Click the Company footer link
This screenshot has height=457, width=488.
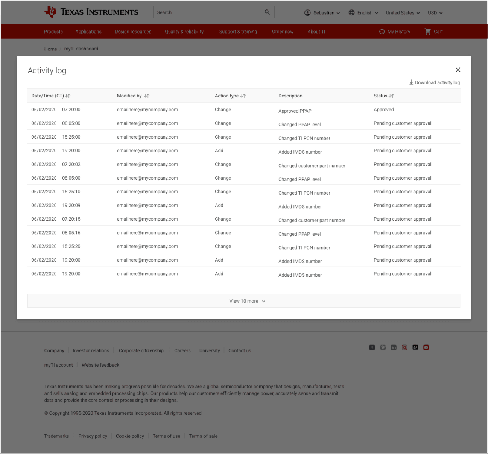tap(54, 350)
